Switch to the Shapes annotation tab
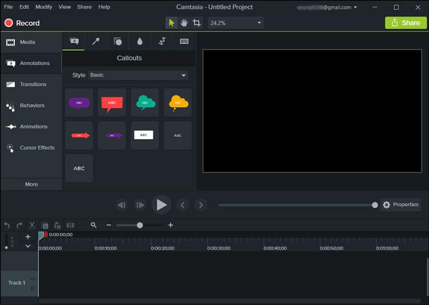 pos(117,42)
